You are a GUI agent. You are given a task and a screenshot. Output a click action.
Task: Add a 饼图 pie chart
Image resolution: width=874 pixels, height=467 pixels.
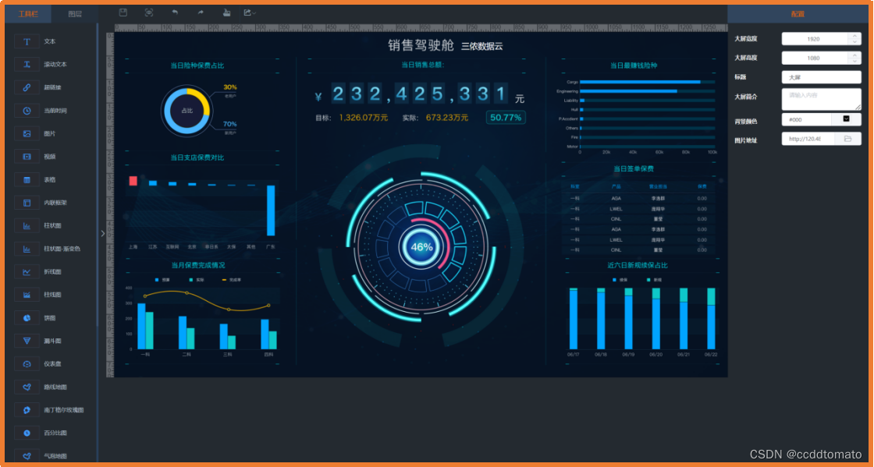(x=27, y=318)
